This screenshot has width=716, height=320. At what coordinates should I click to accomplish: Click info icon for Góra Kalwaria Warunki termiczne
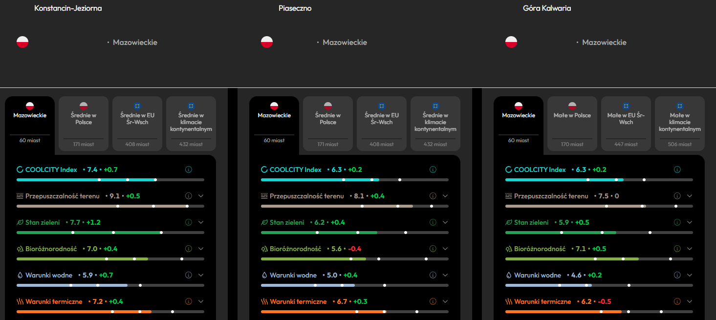(x=677, y=301)
